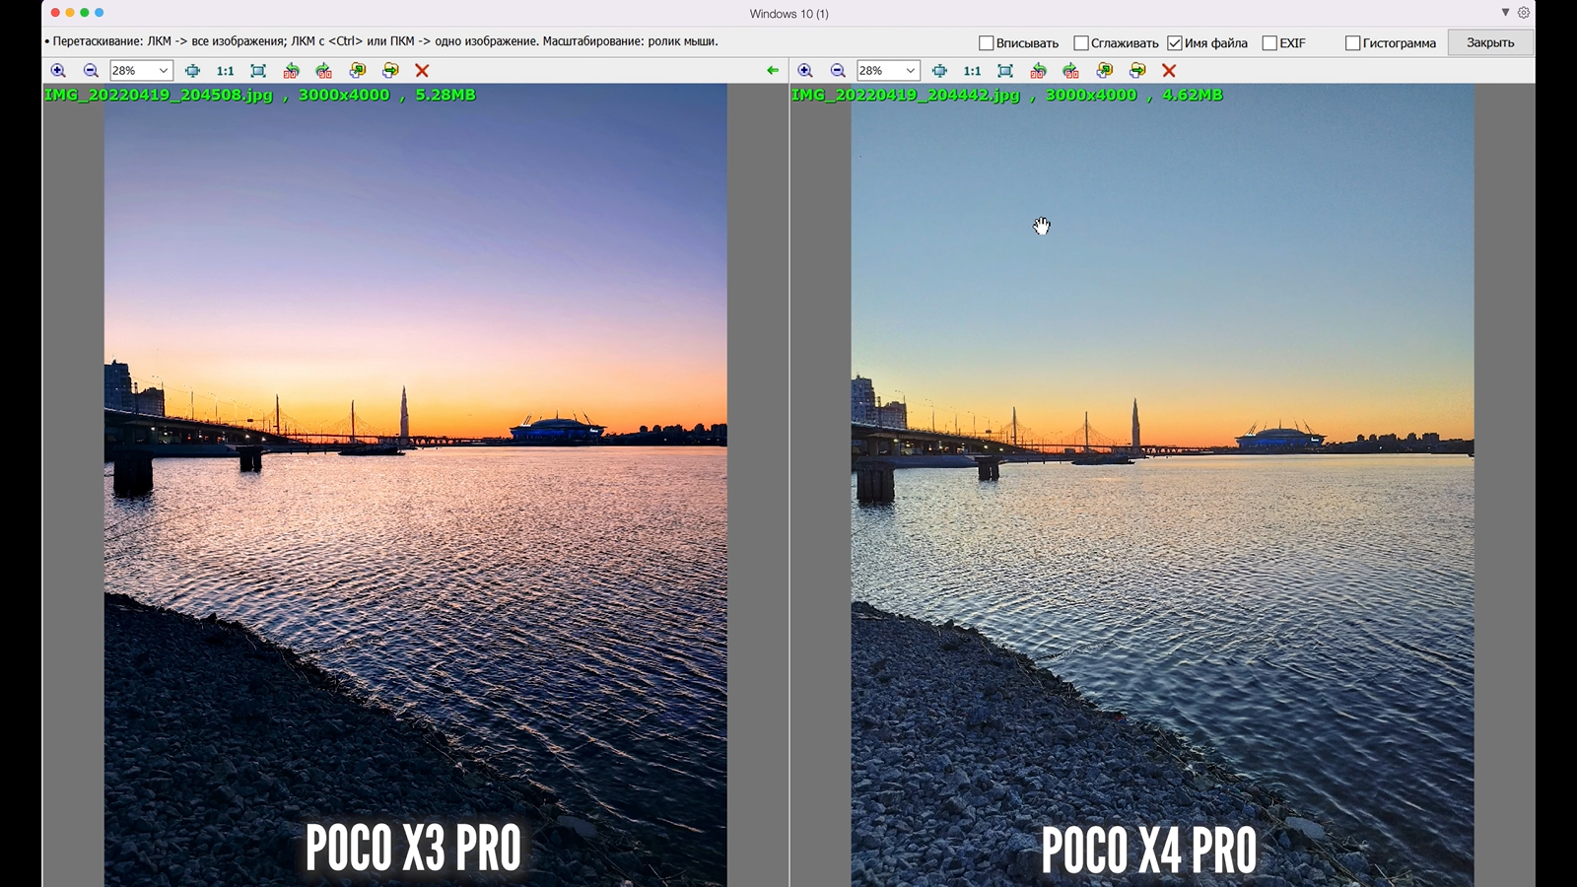Set left image to 1:1 scale
This screenshot has height=887, width=1577.
(x=225, y=71)
